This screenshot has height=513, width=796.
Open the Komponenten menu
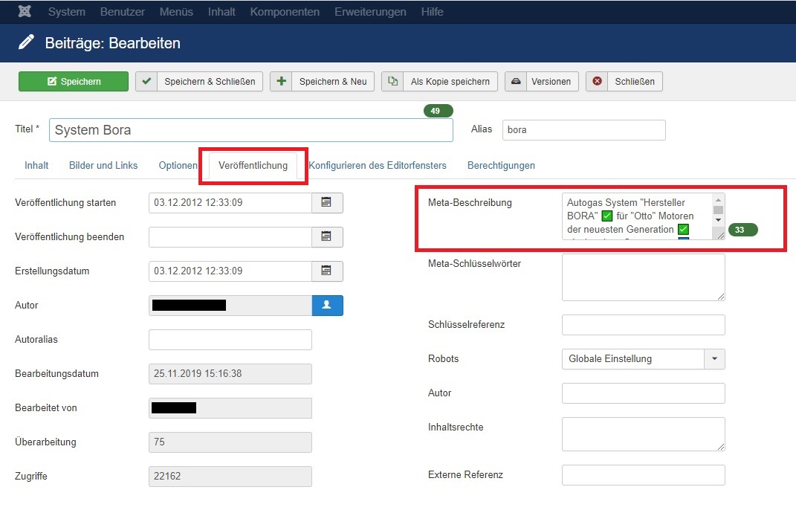coord(285,12)
